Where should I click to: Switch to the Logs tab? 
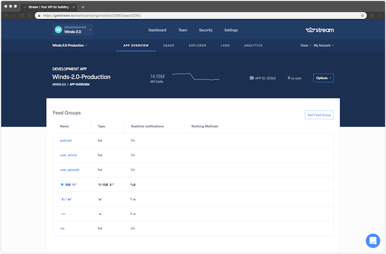point(225,46)
